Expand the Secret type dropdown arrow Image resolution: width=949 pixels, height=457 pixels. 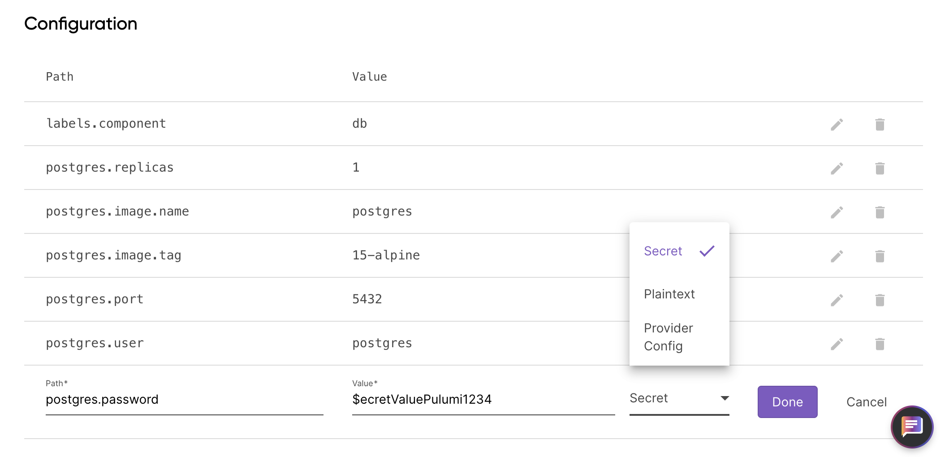pos(725,398)
